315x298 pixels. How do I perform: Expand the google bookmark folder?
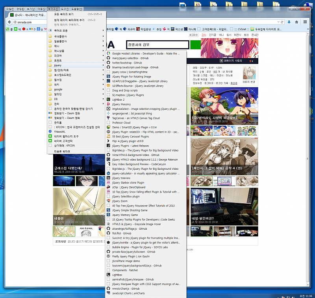pyautogui.click(x=58, y=89)
